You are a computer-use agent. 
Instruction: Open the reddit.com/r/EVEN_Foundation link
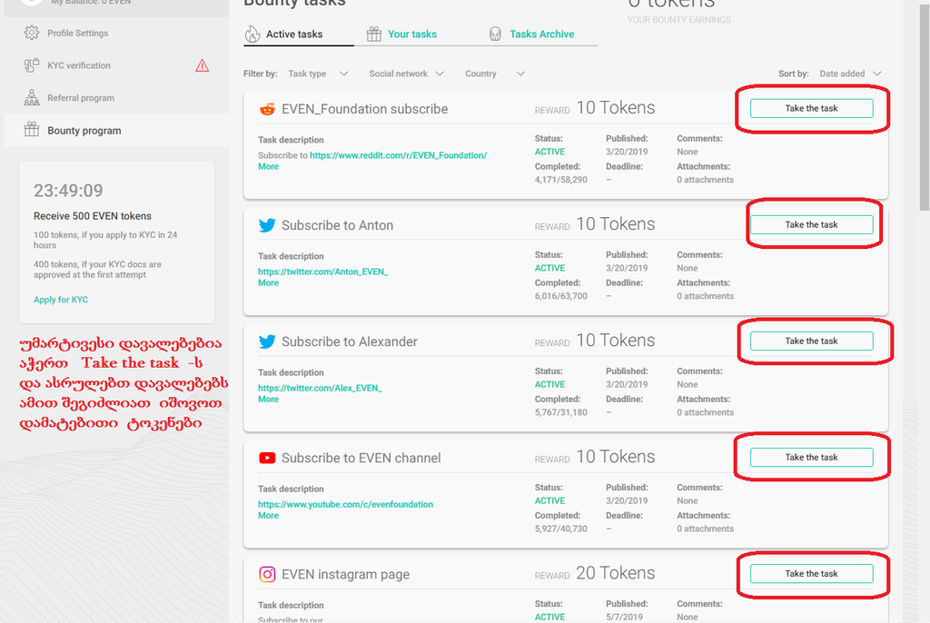pyautogui.click(x=398, y=155)
